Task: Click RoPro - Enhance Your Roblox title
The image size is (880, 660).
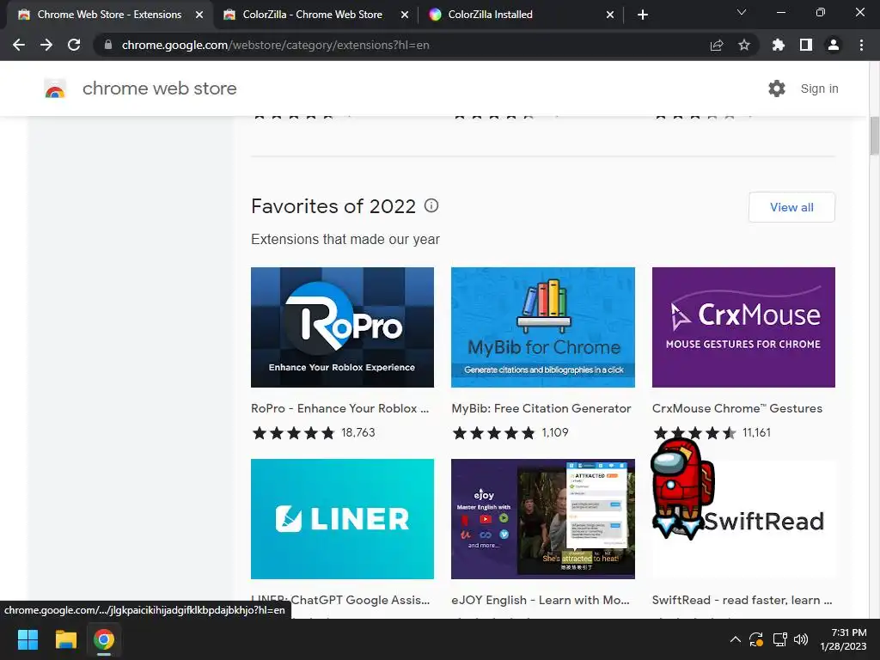Action: 339,408
